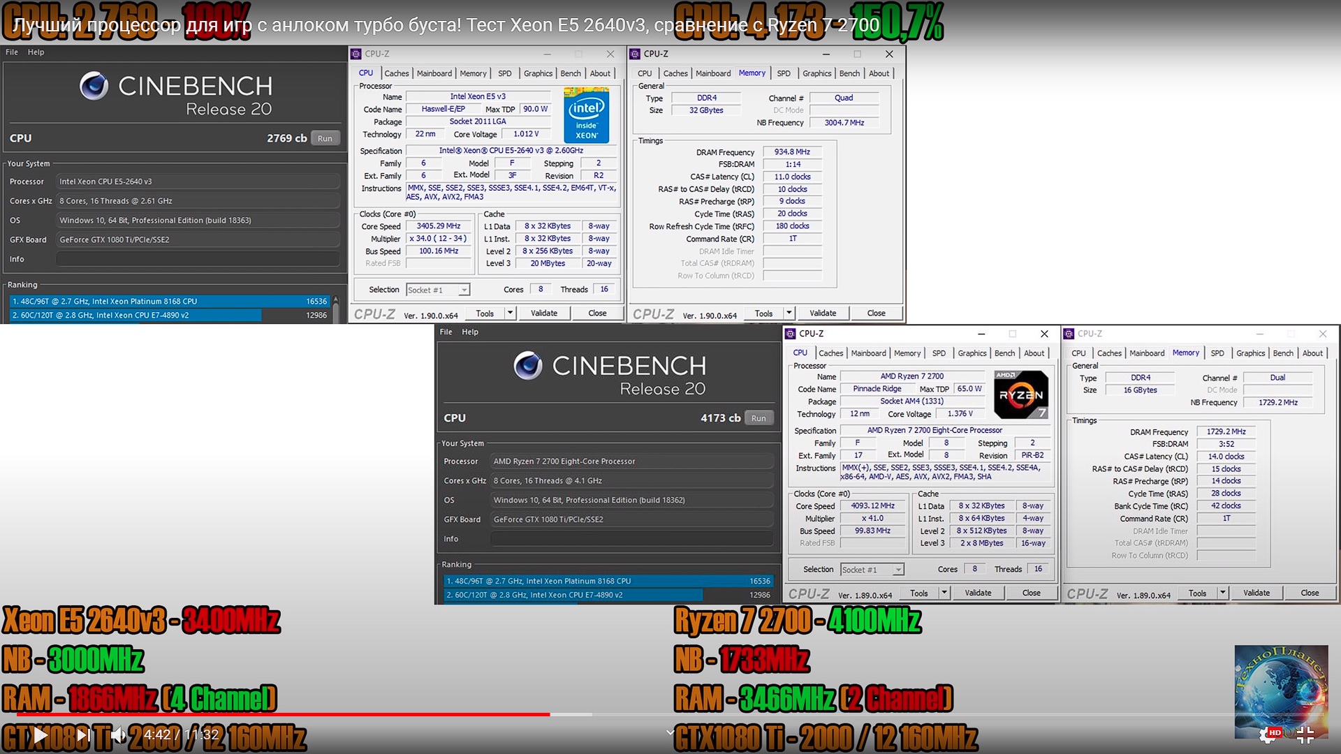Open Bench tab in Ryzen CPU-Z window
Screen dimensions: 1341x754
coord(1004,353)
